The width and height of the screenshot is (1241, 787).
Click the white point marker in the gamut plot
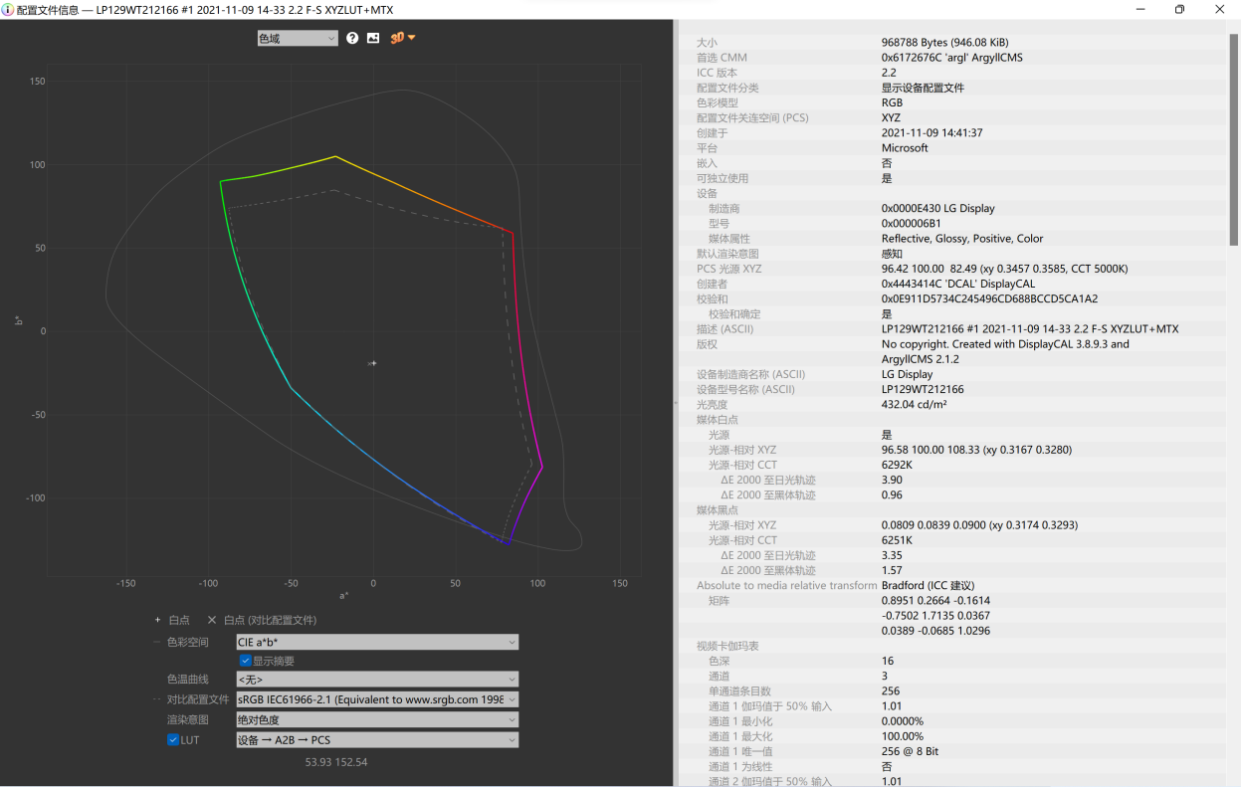(372, 363)
